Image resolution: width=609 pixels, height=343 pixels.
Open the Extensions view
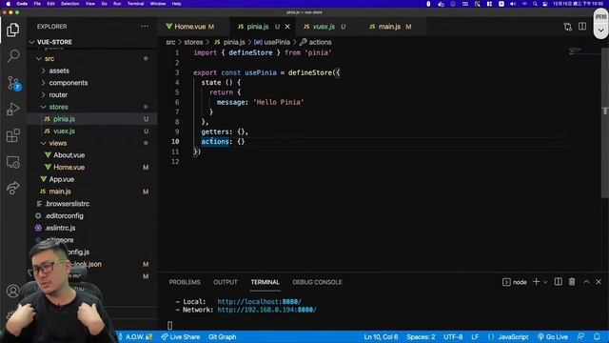click(x=12, y=135)
